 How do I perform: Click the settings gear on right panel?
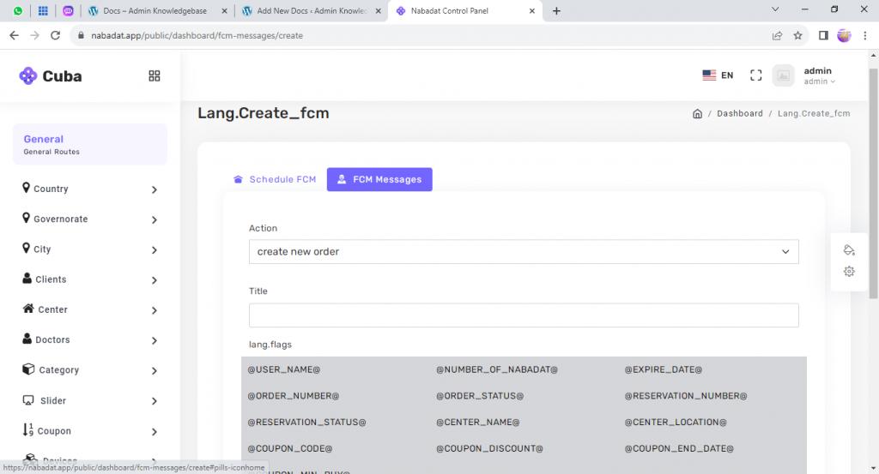[x=849, y=272]
